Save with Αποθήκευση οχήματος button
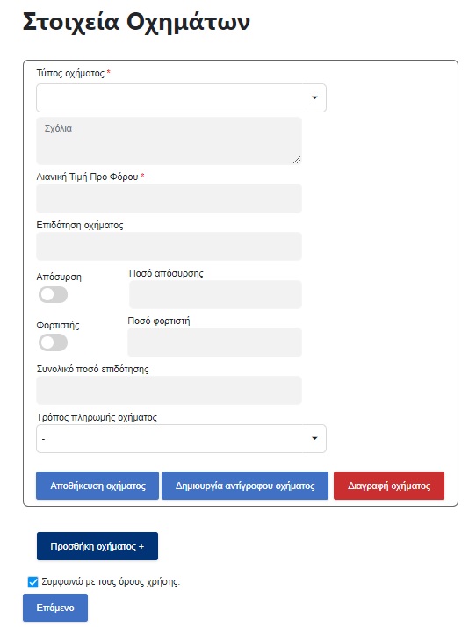476x627 pixels. [97, 486]
